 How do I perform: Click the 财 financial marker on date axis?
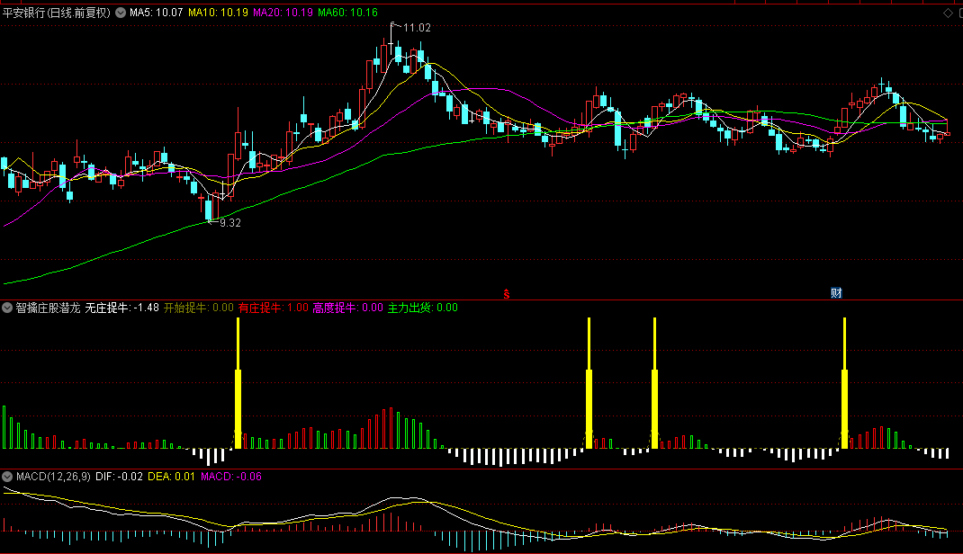pos(836,293)
